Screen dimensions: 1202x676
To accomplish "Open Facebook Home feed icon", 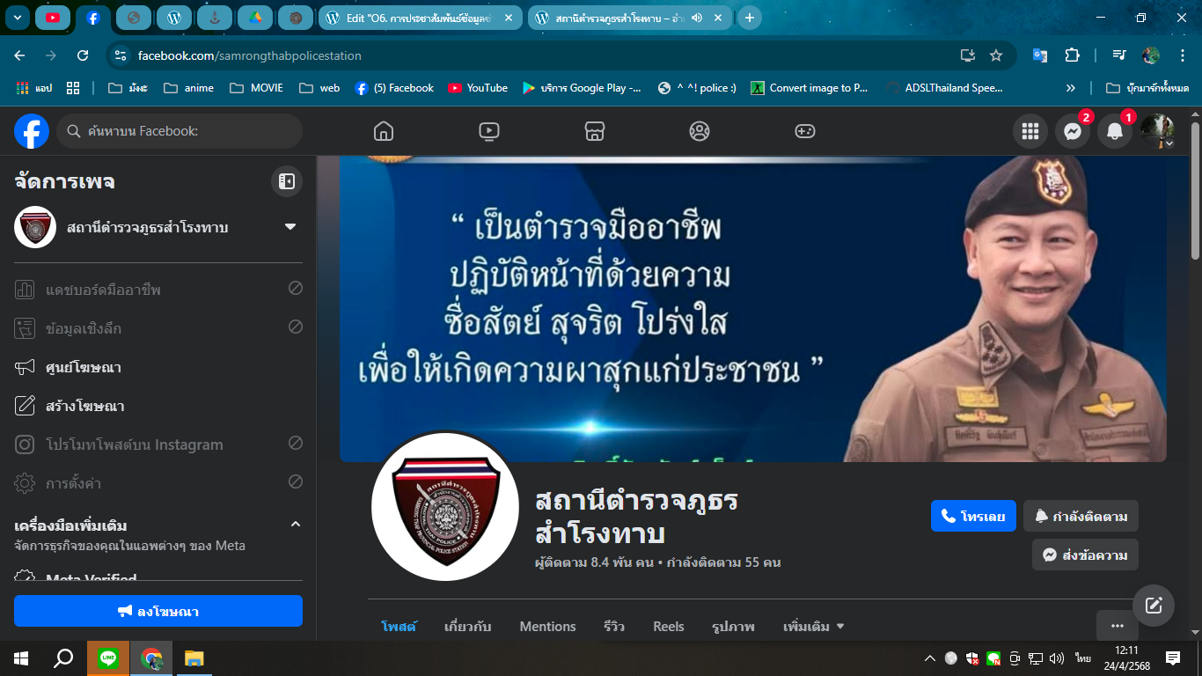I will pyautogui.click(x=383, y=131).
